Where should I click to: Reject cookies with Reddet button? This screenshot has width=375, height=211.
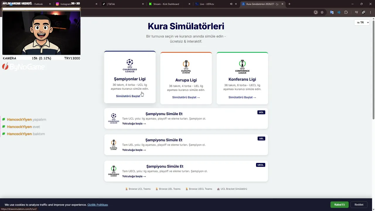(x=359, y=205)
